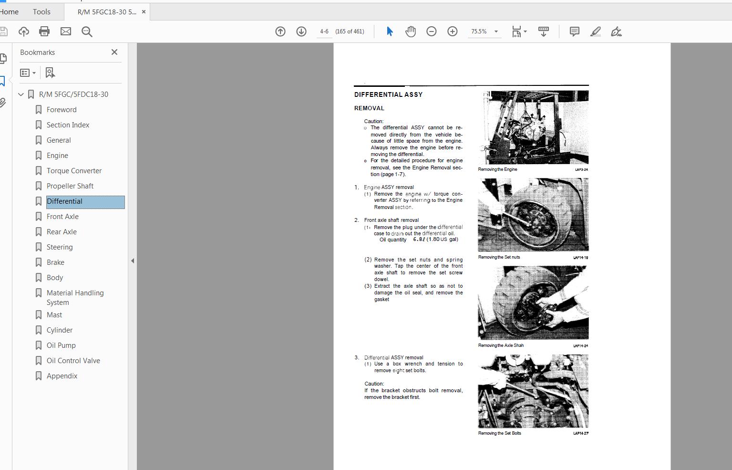732x470 pixels.
Task: Jump to the Torque Converter bookmark
Action: click(x=73, y=170)
